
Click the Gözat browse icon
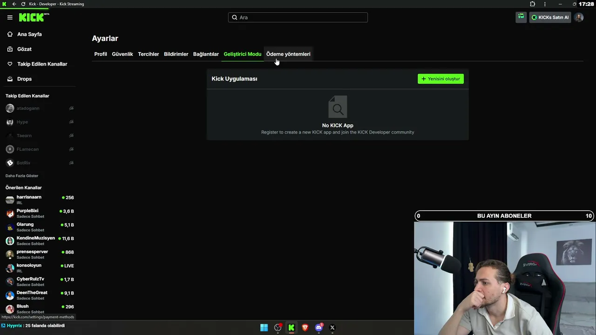[x=10, y=49]
